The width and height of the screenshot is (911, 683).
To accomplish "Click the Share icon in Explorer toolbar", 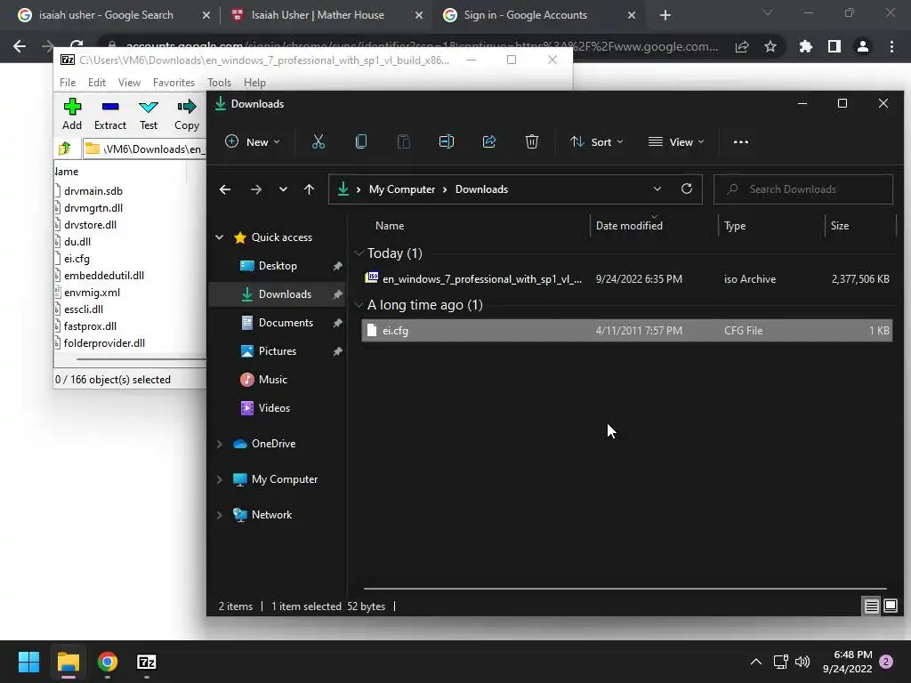I will tap(489, 141).
